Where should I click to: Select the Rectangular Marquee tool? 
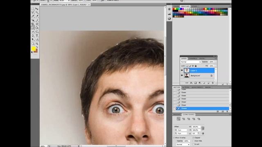pos(33,9)
